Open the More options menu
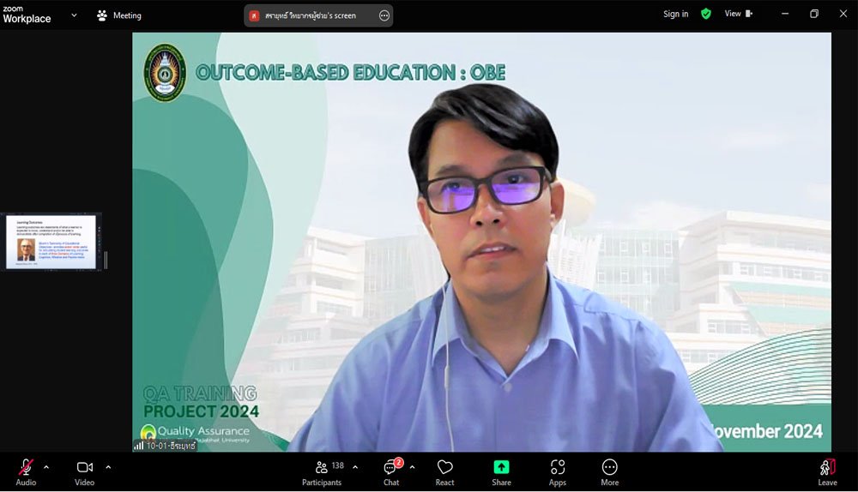Image resolution: width=858 pixels, height=492 pixels. (x=610, y=471)
